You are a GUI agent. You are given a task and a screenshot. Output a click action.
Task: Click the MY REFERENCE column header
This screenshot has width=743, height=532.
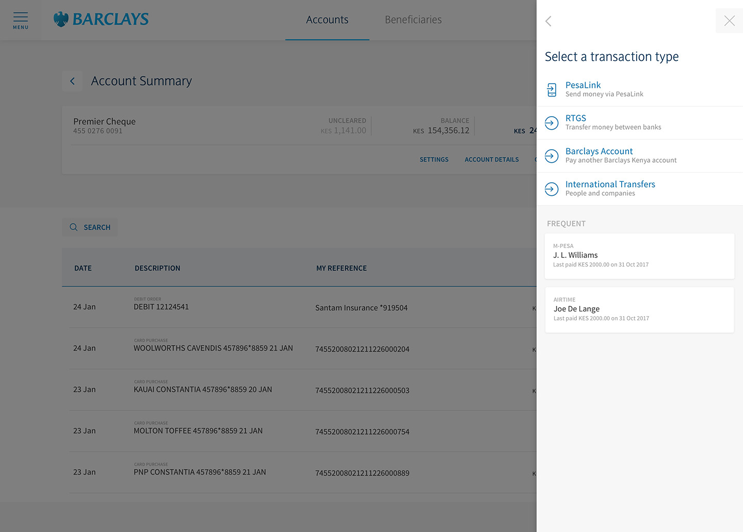(342, 268)
